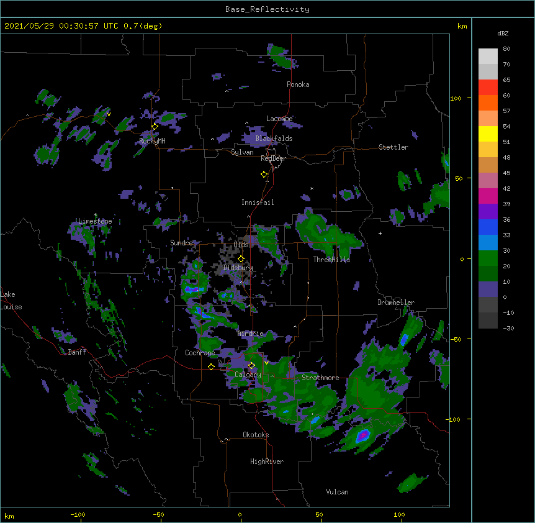Click the Vulcan label
The width and height of the screenshot is (535, 523).
[x=337, y=492]
